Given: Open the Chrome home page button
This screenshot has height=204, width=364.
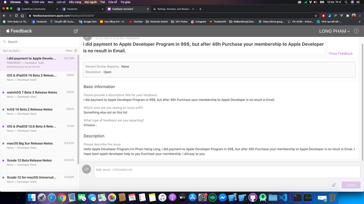Looking at the screenshot, I should pos(23,16).
